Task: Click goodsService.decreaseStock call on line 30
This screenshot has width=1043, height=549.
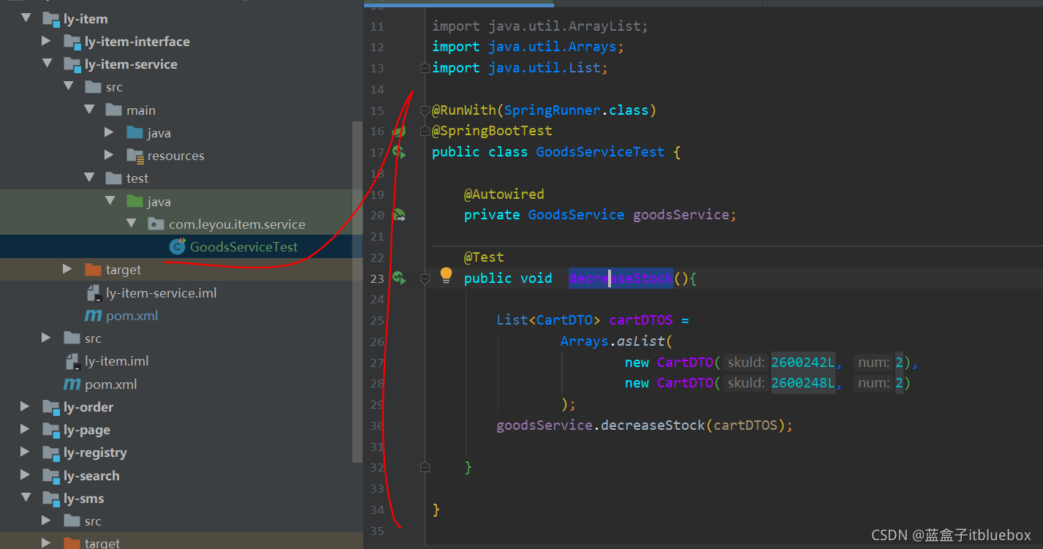Action: (645, 425)
